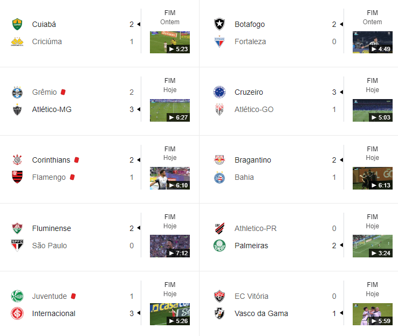Open the Bragantino team name link
398x336 pixels.
253,160
